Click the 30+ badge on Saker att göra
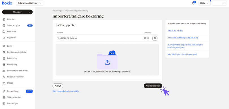229x109 pixels. pyautogui.click(x=30, y=25)
